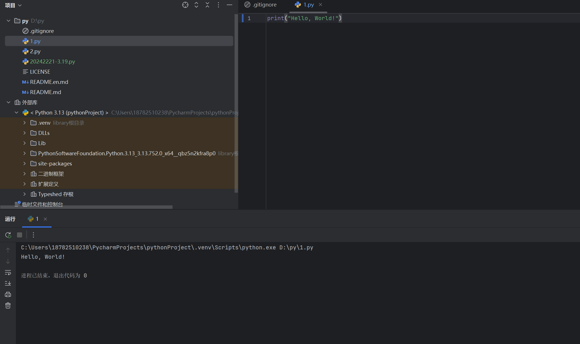Screen dimensions: 580x344
Task: Expand the PythonSoftwareFoundation folder
Action: click(x=25, y=153)
